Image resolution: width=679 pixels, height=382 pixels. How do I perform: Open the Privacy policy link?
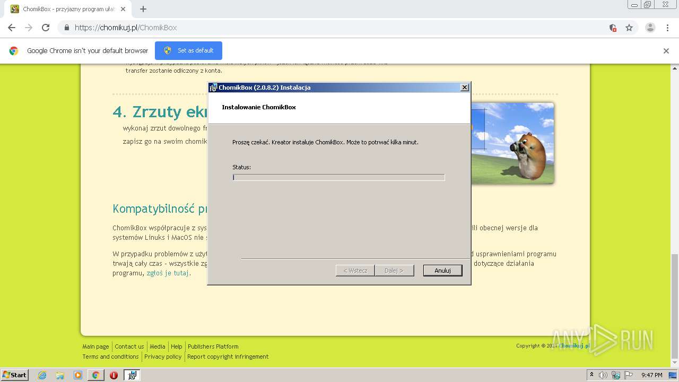tap(163, 357)
